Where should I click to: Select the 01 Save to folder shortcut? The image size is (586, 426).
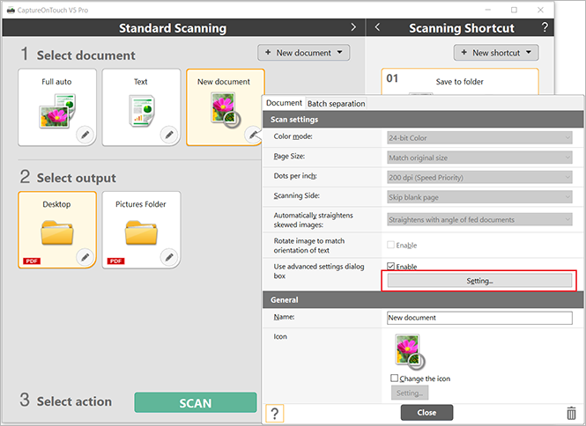point(460,81)
